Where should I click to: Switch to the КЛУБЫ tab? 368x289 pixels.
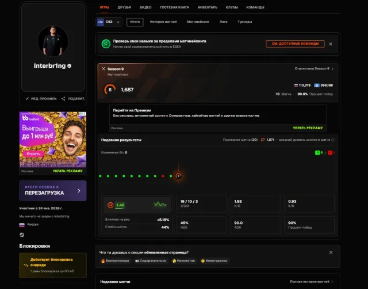click(232, 7)
